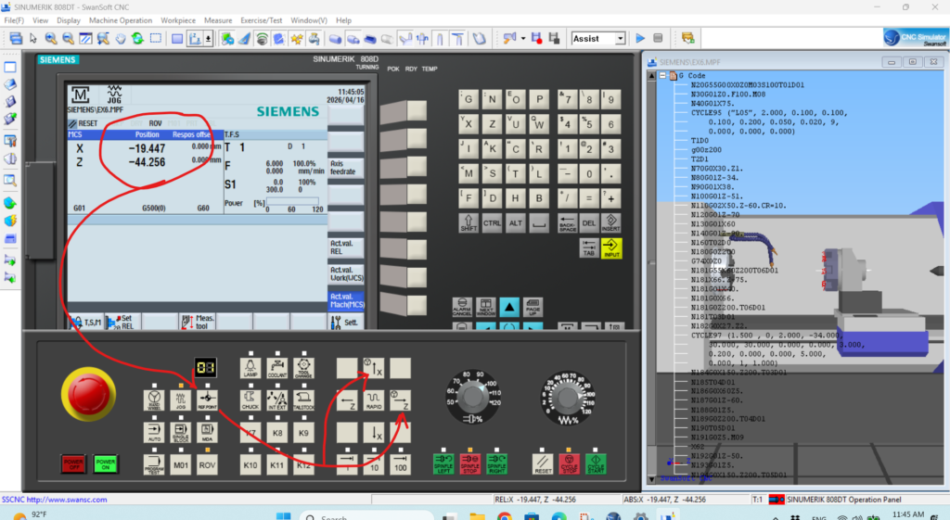Image resolution: width=950 pixels, height=520 pixels.
Task: Toggle SINGLE BLOCK mode key
Action: pyautogui.click(x=181, y=432)
